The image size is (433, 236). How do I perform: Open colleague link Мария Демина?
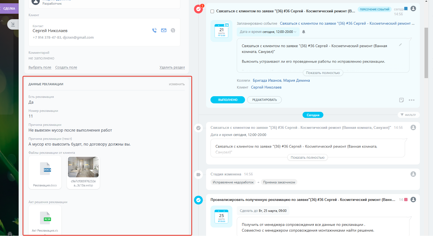pos(297,81)
